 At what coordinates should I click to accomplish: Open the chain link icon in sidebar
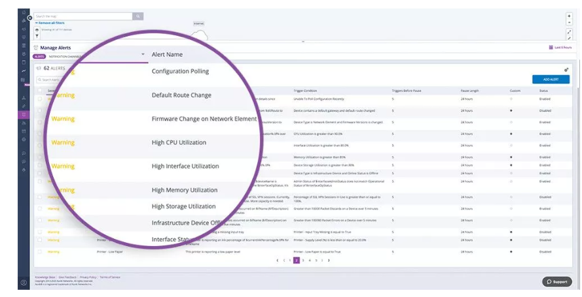coord(24,106)
